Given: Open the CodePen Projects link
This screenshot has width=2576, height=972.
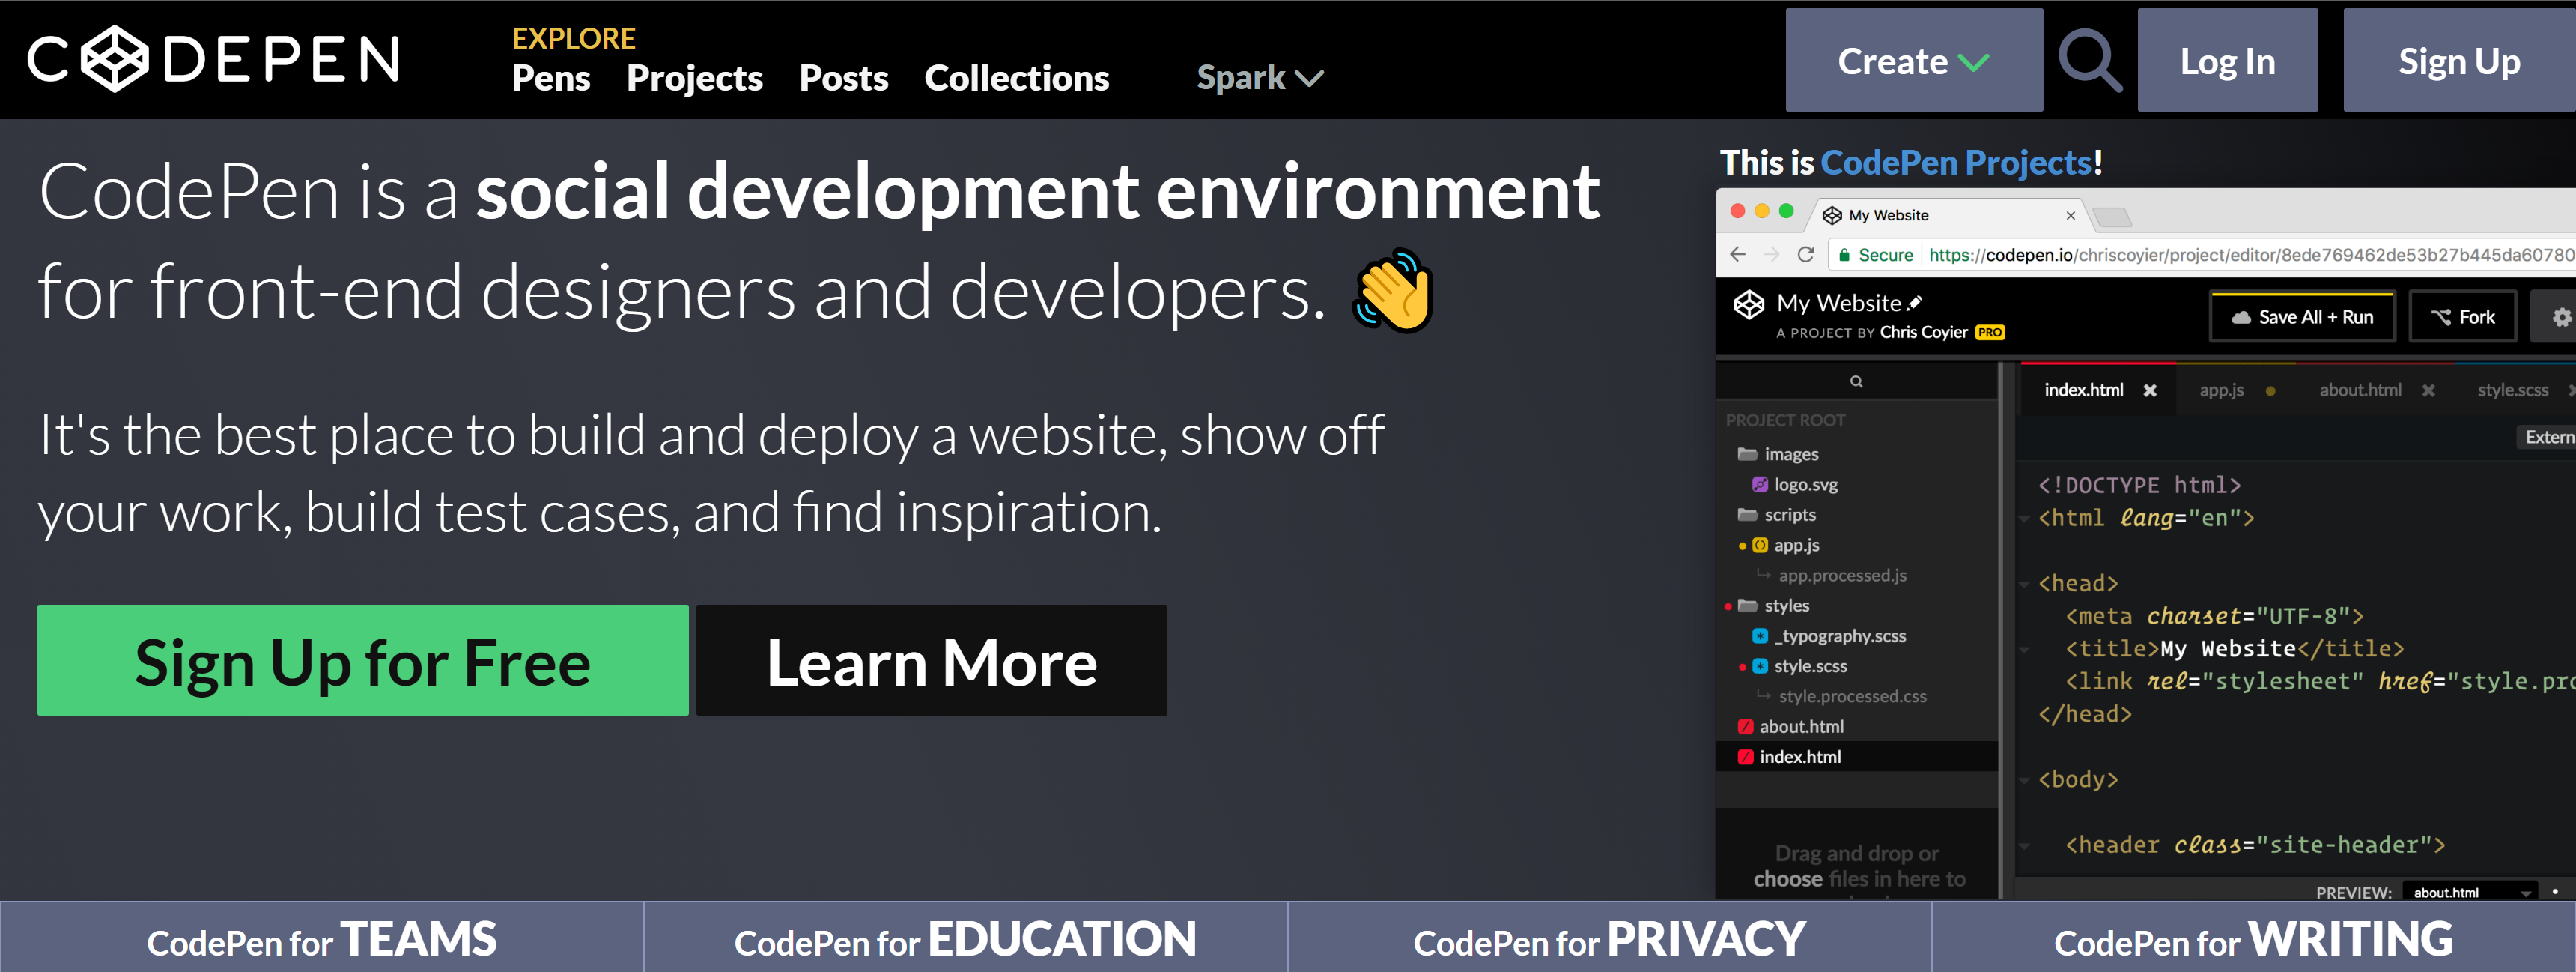Looking at the screenshot, I should (x=1955, y=162).
